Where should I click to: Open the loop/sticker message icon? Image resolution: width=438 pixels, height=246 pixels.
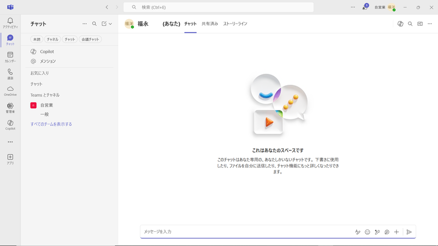[387, 232]
